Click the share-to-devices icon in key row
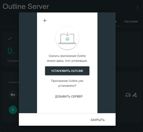 point(128,95)
